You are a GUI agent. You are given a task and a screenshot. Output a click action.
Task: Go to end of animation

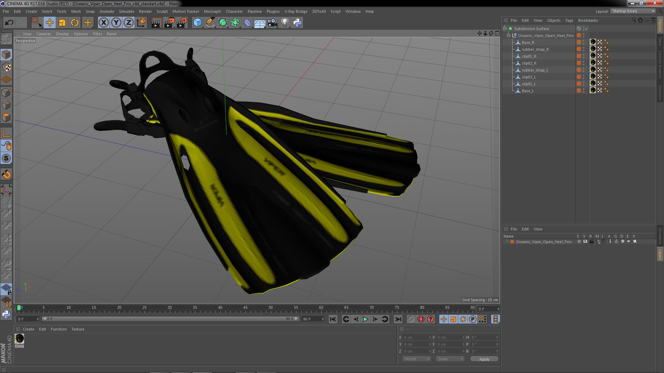click(x=398, y=319)
